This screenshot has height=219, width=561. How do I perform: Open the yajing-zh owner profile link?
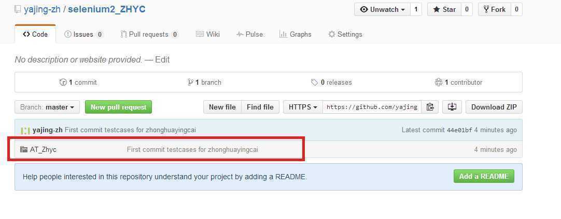(42, 9)
